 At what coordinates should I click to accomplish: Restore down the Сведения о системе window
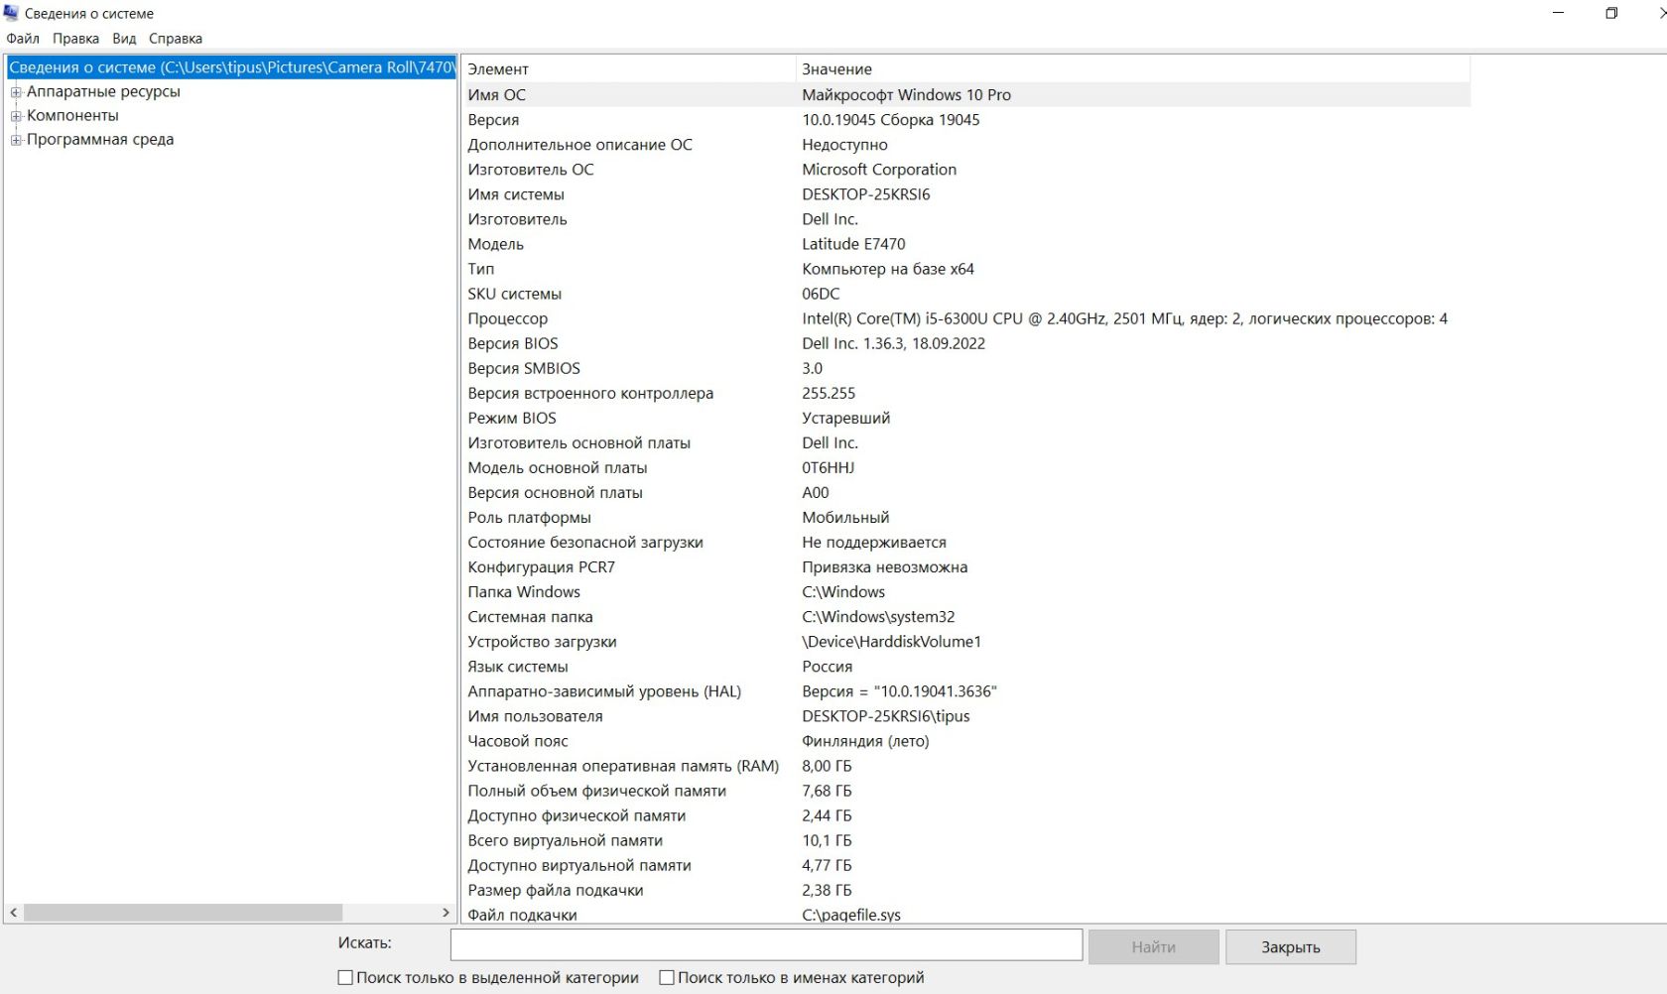tap(1611, 13)
